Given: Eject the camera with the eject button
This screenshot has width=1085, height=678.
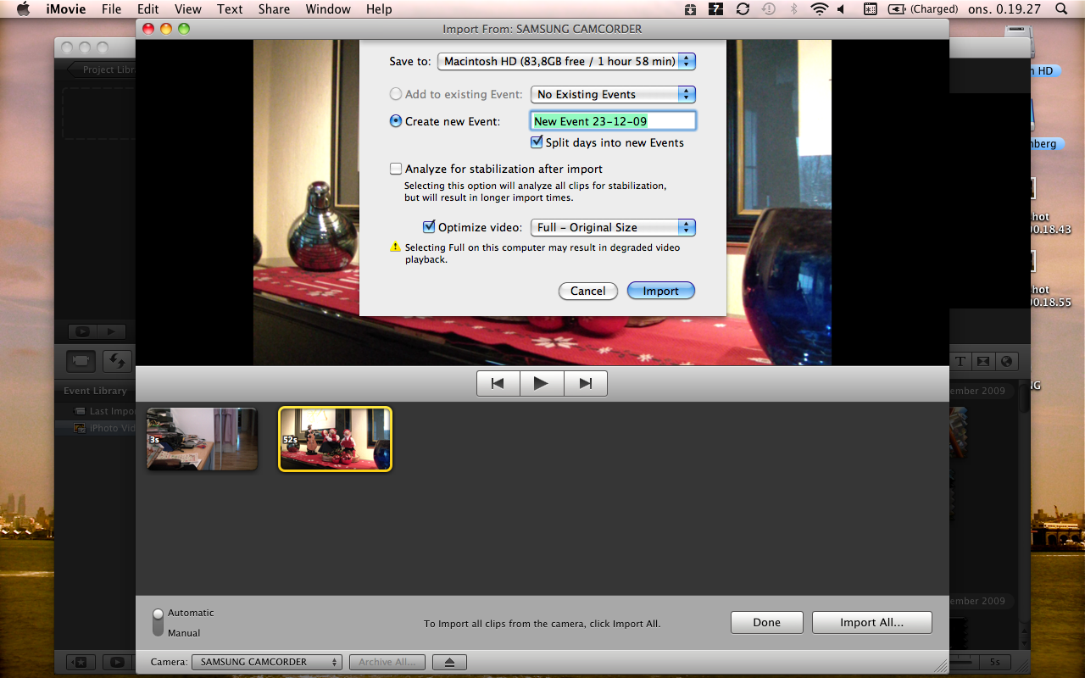Looking at the screenshot, I should coord(449,662).
